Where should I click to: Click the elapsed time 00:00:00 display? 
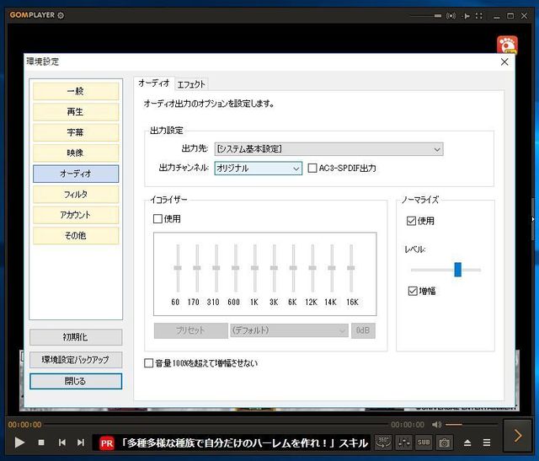tap(24, 425)
